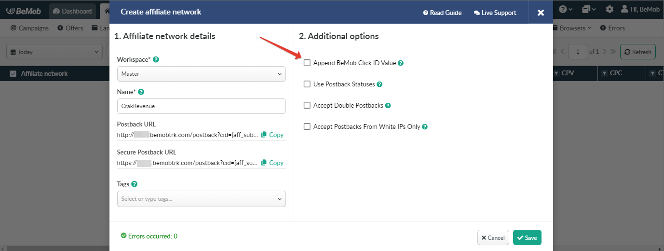Go to the Offers menu item
This screenshot has height=251, width=664.
point(70,28)
